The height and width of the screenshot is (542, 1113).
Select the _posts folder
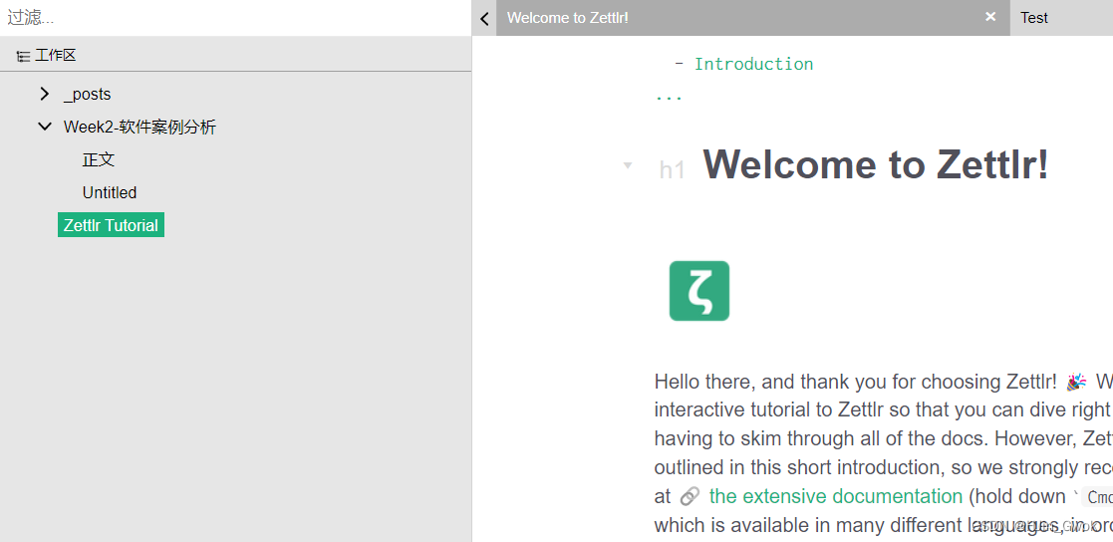(x=87, y=95)
